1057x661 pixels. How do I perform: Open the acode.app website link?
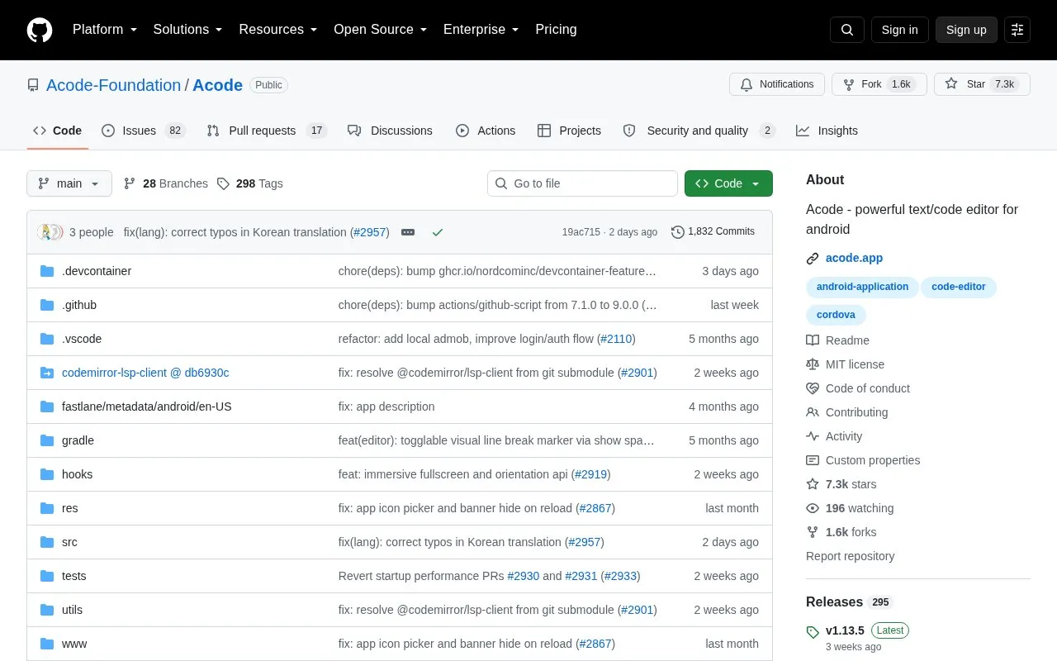tap(854, 258)
